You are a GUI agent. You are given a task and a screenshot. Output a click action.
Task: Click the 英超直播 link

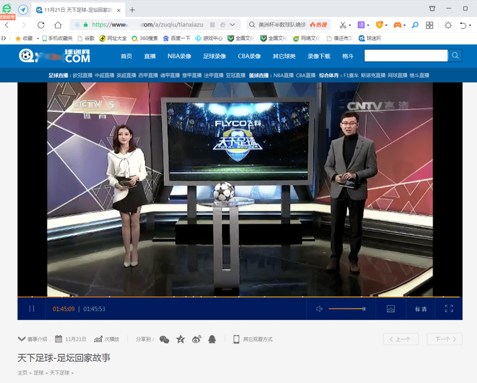126,75
